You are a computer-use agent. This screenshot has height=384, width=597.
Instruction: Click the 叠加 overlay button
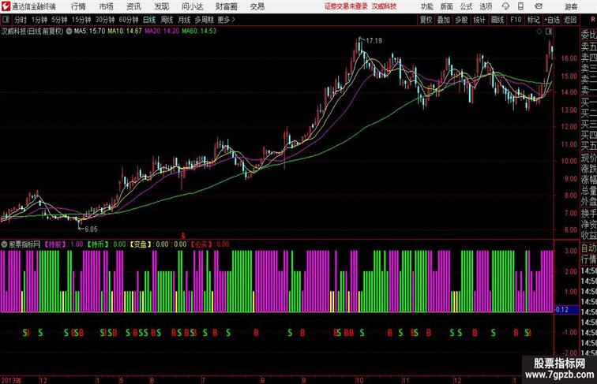[444, 20]
